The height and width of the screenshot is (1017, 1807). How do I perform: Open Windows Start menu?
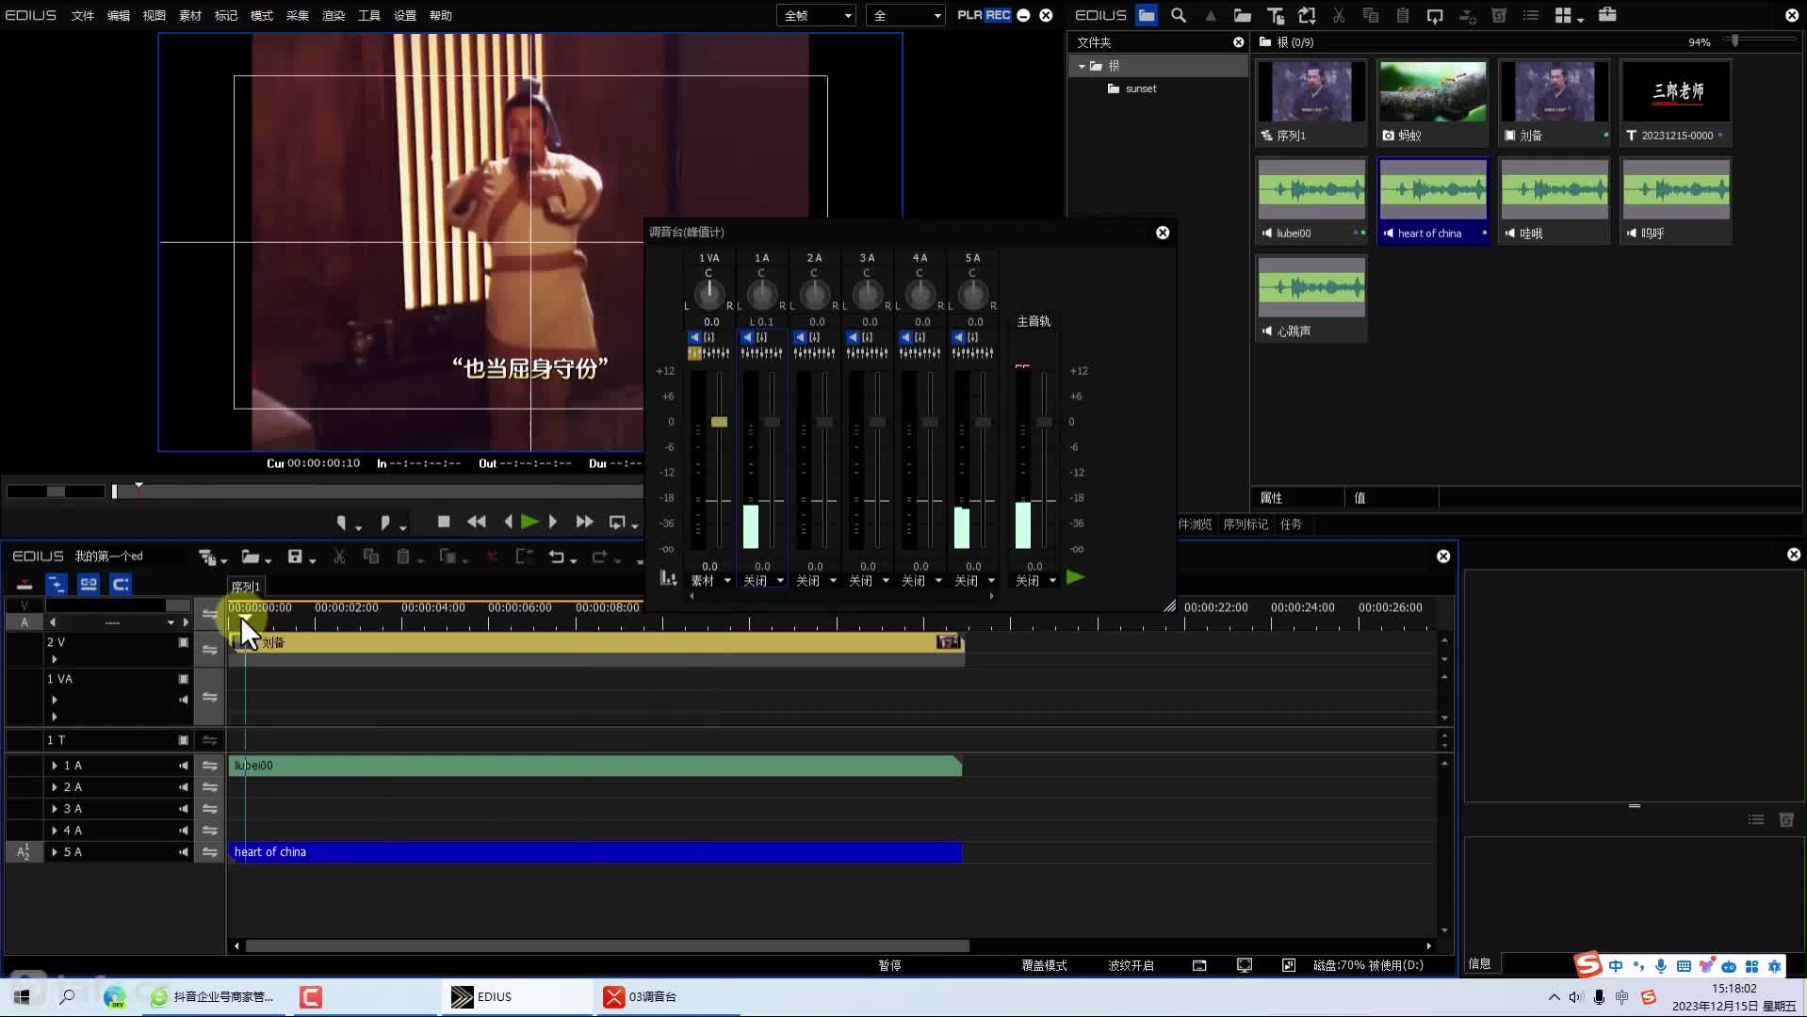coord(22,996)
